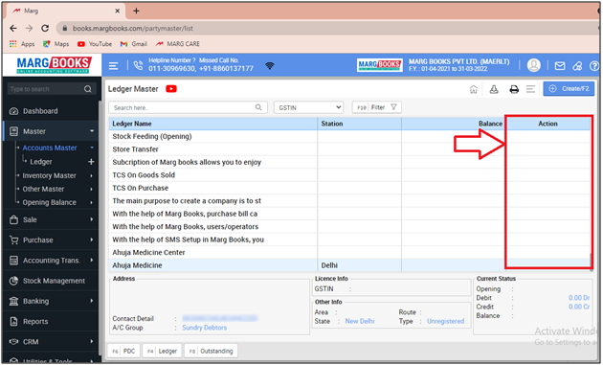Click the sidebar Type to search field

[51, 89]
